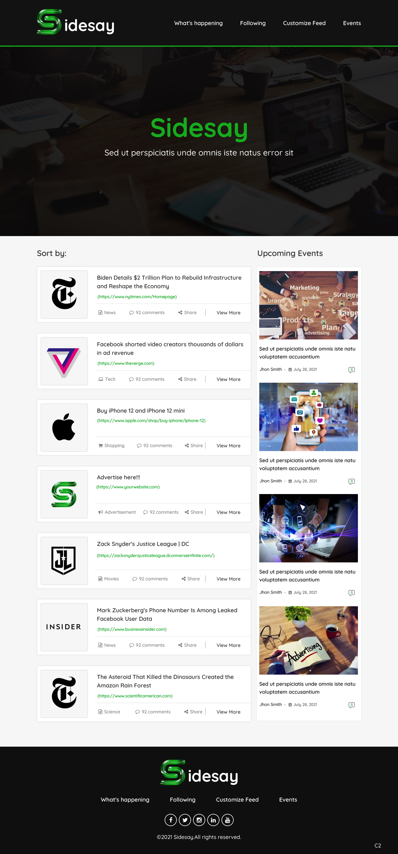Click the Advertising notebook event image
The width and height of the screenshot is (398, 854).
pyautogui.click(x=308, y=640)
